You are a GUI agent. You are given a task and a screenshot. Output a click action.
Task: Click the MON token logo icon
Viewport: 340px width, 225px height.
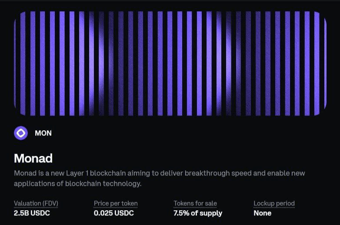tap(20, 133)
